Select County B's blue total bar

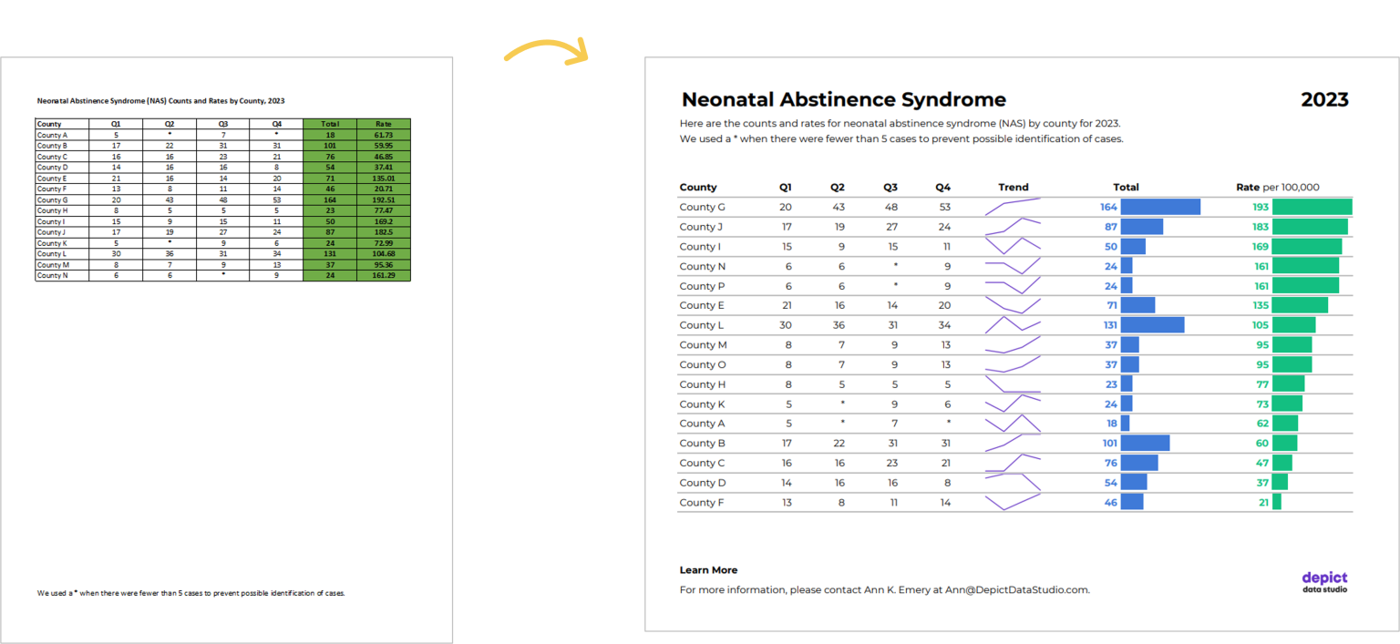pyautogui.click(x=1144, y=443)
